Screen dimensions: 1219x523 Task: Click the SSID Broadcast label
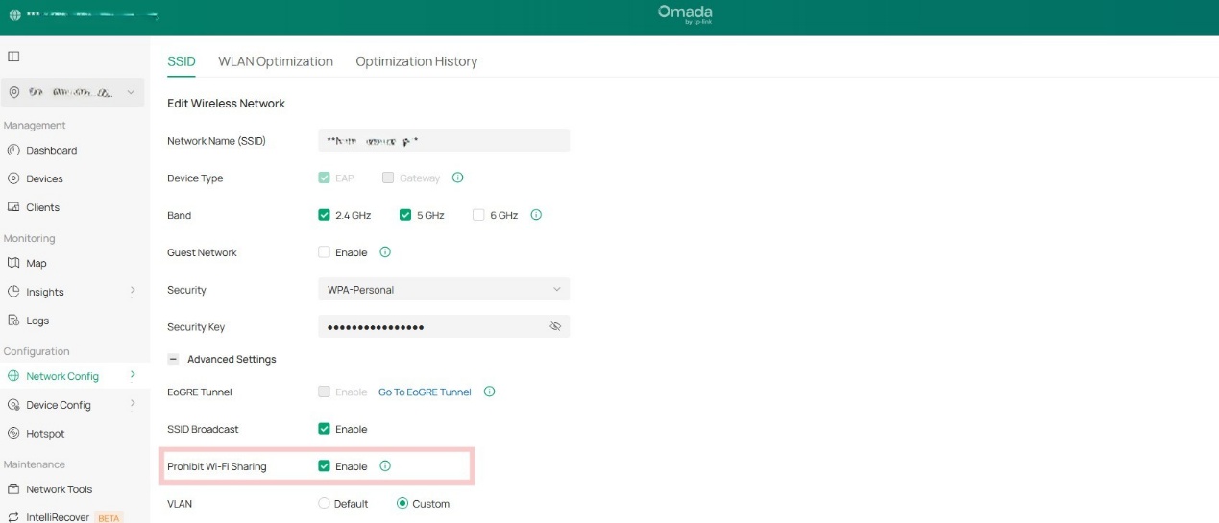[203, 429]
